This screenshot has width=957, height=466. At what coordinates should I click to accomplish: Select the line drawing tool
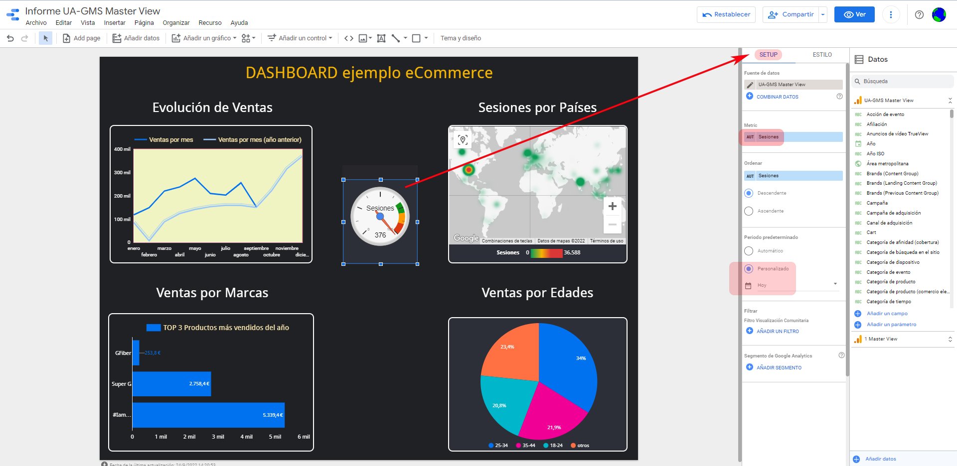click(396, 38)
